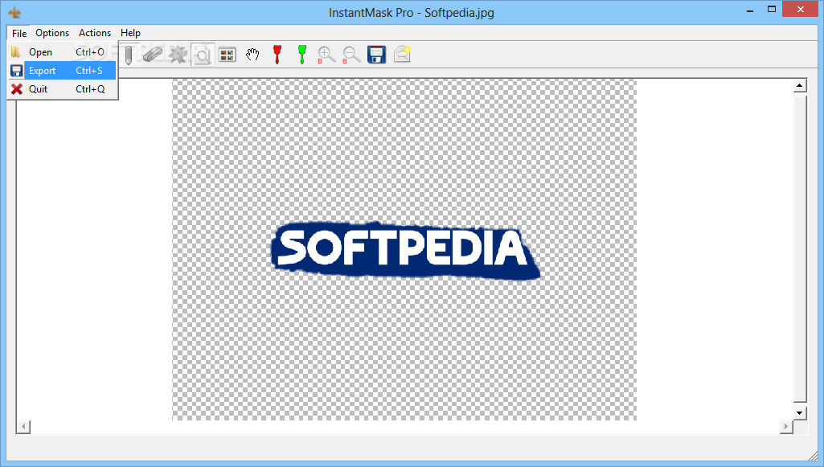824x467 pixels.
Task: Click the Softpedia logo on the canvas
Action: tap(405, 251)
